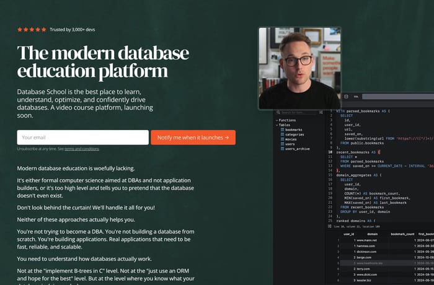Play the presenter video thumbnail

(299, 68)
